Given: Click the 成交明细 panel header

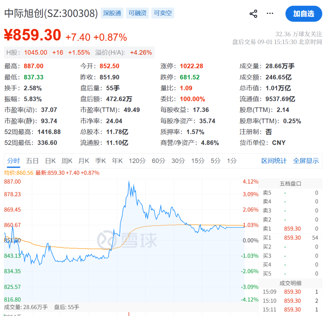Looking at the screenshot, I should (x=290, y=283).
